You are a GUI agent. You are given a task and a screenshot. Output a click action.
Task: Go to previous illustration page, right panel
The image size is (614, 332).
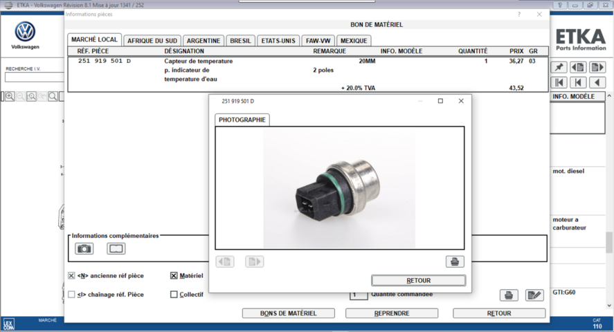point(578,67)
